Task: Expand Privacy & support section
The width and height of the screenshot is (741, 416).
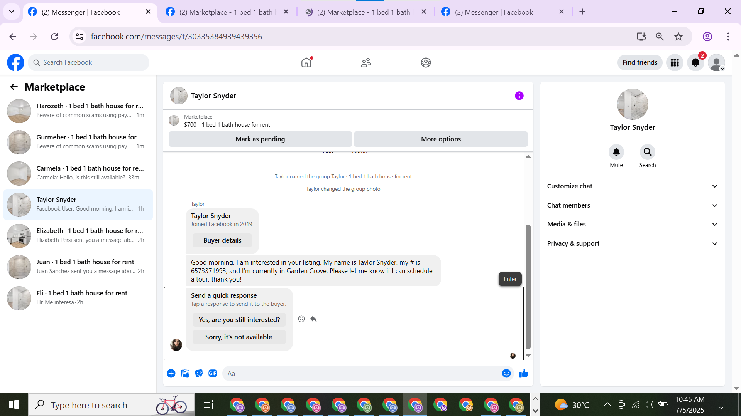Action: (x=632, y=243)
